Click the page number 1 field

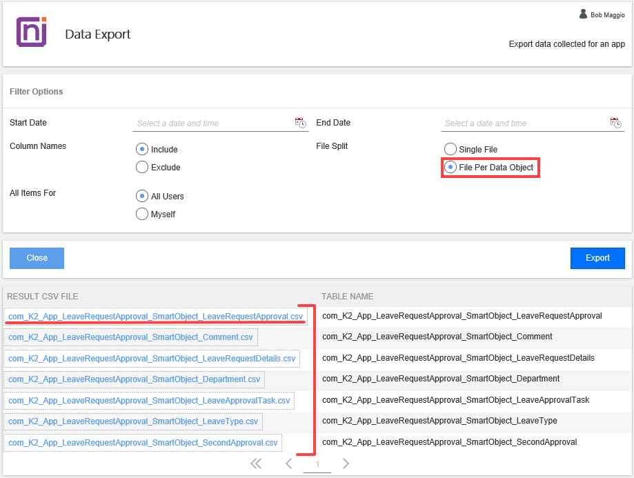tap(317, 464)
